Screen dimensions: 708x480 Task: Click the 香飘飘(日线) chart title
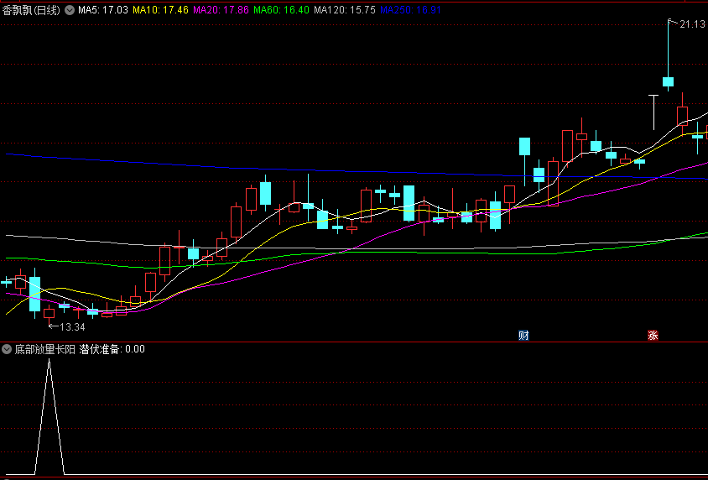pyautogui.click(x=32, y=10)
